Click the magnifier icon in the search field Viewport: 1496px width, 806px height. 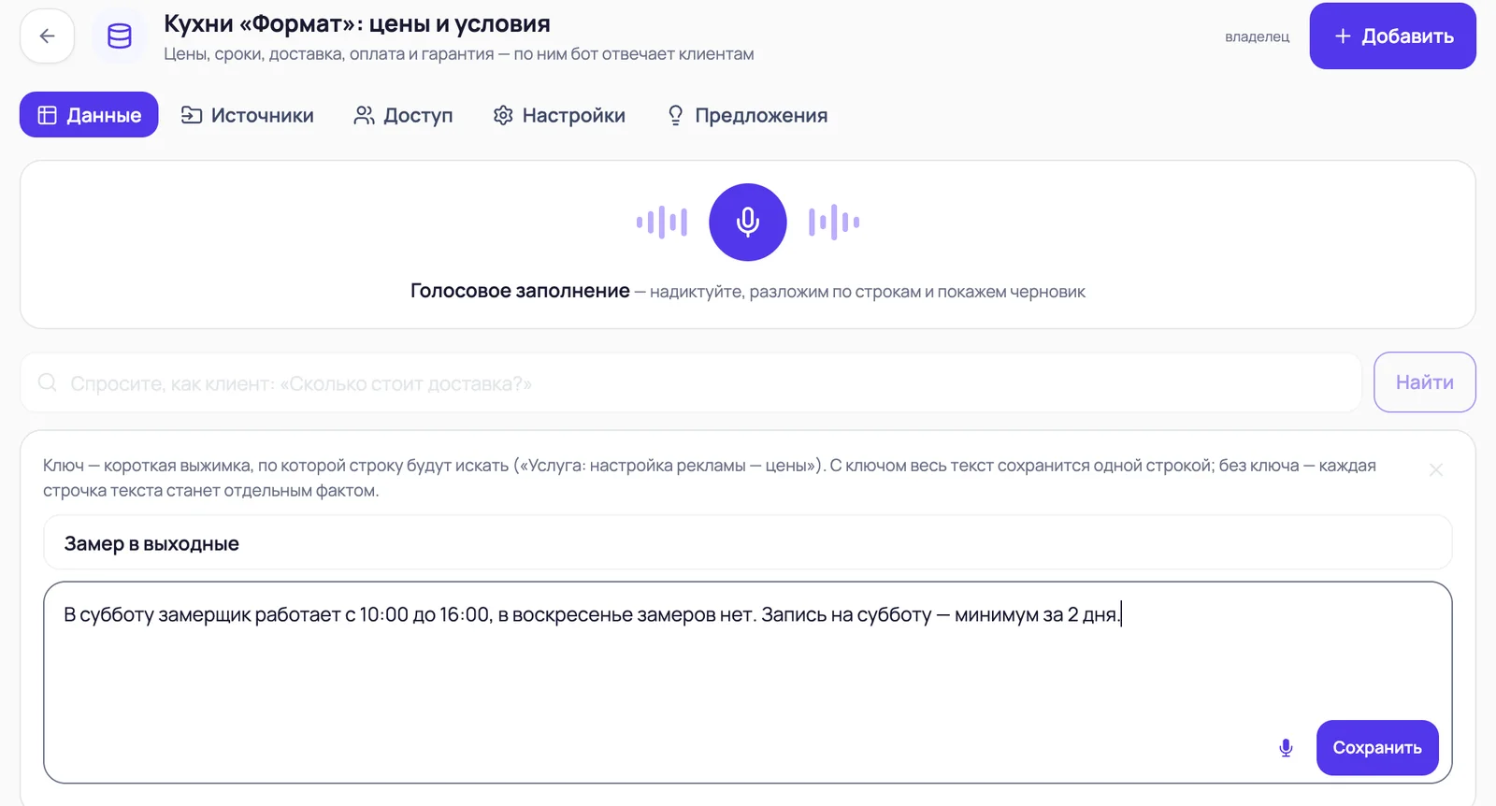tap(48, 382)
